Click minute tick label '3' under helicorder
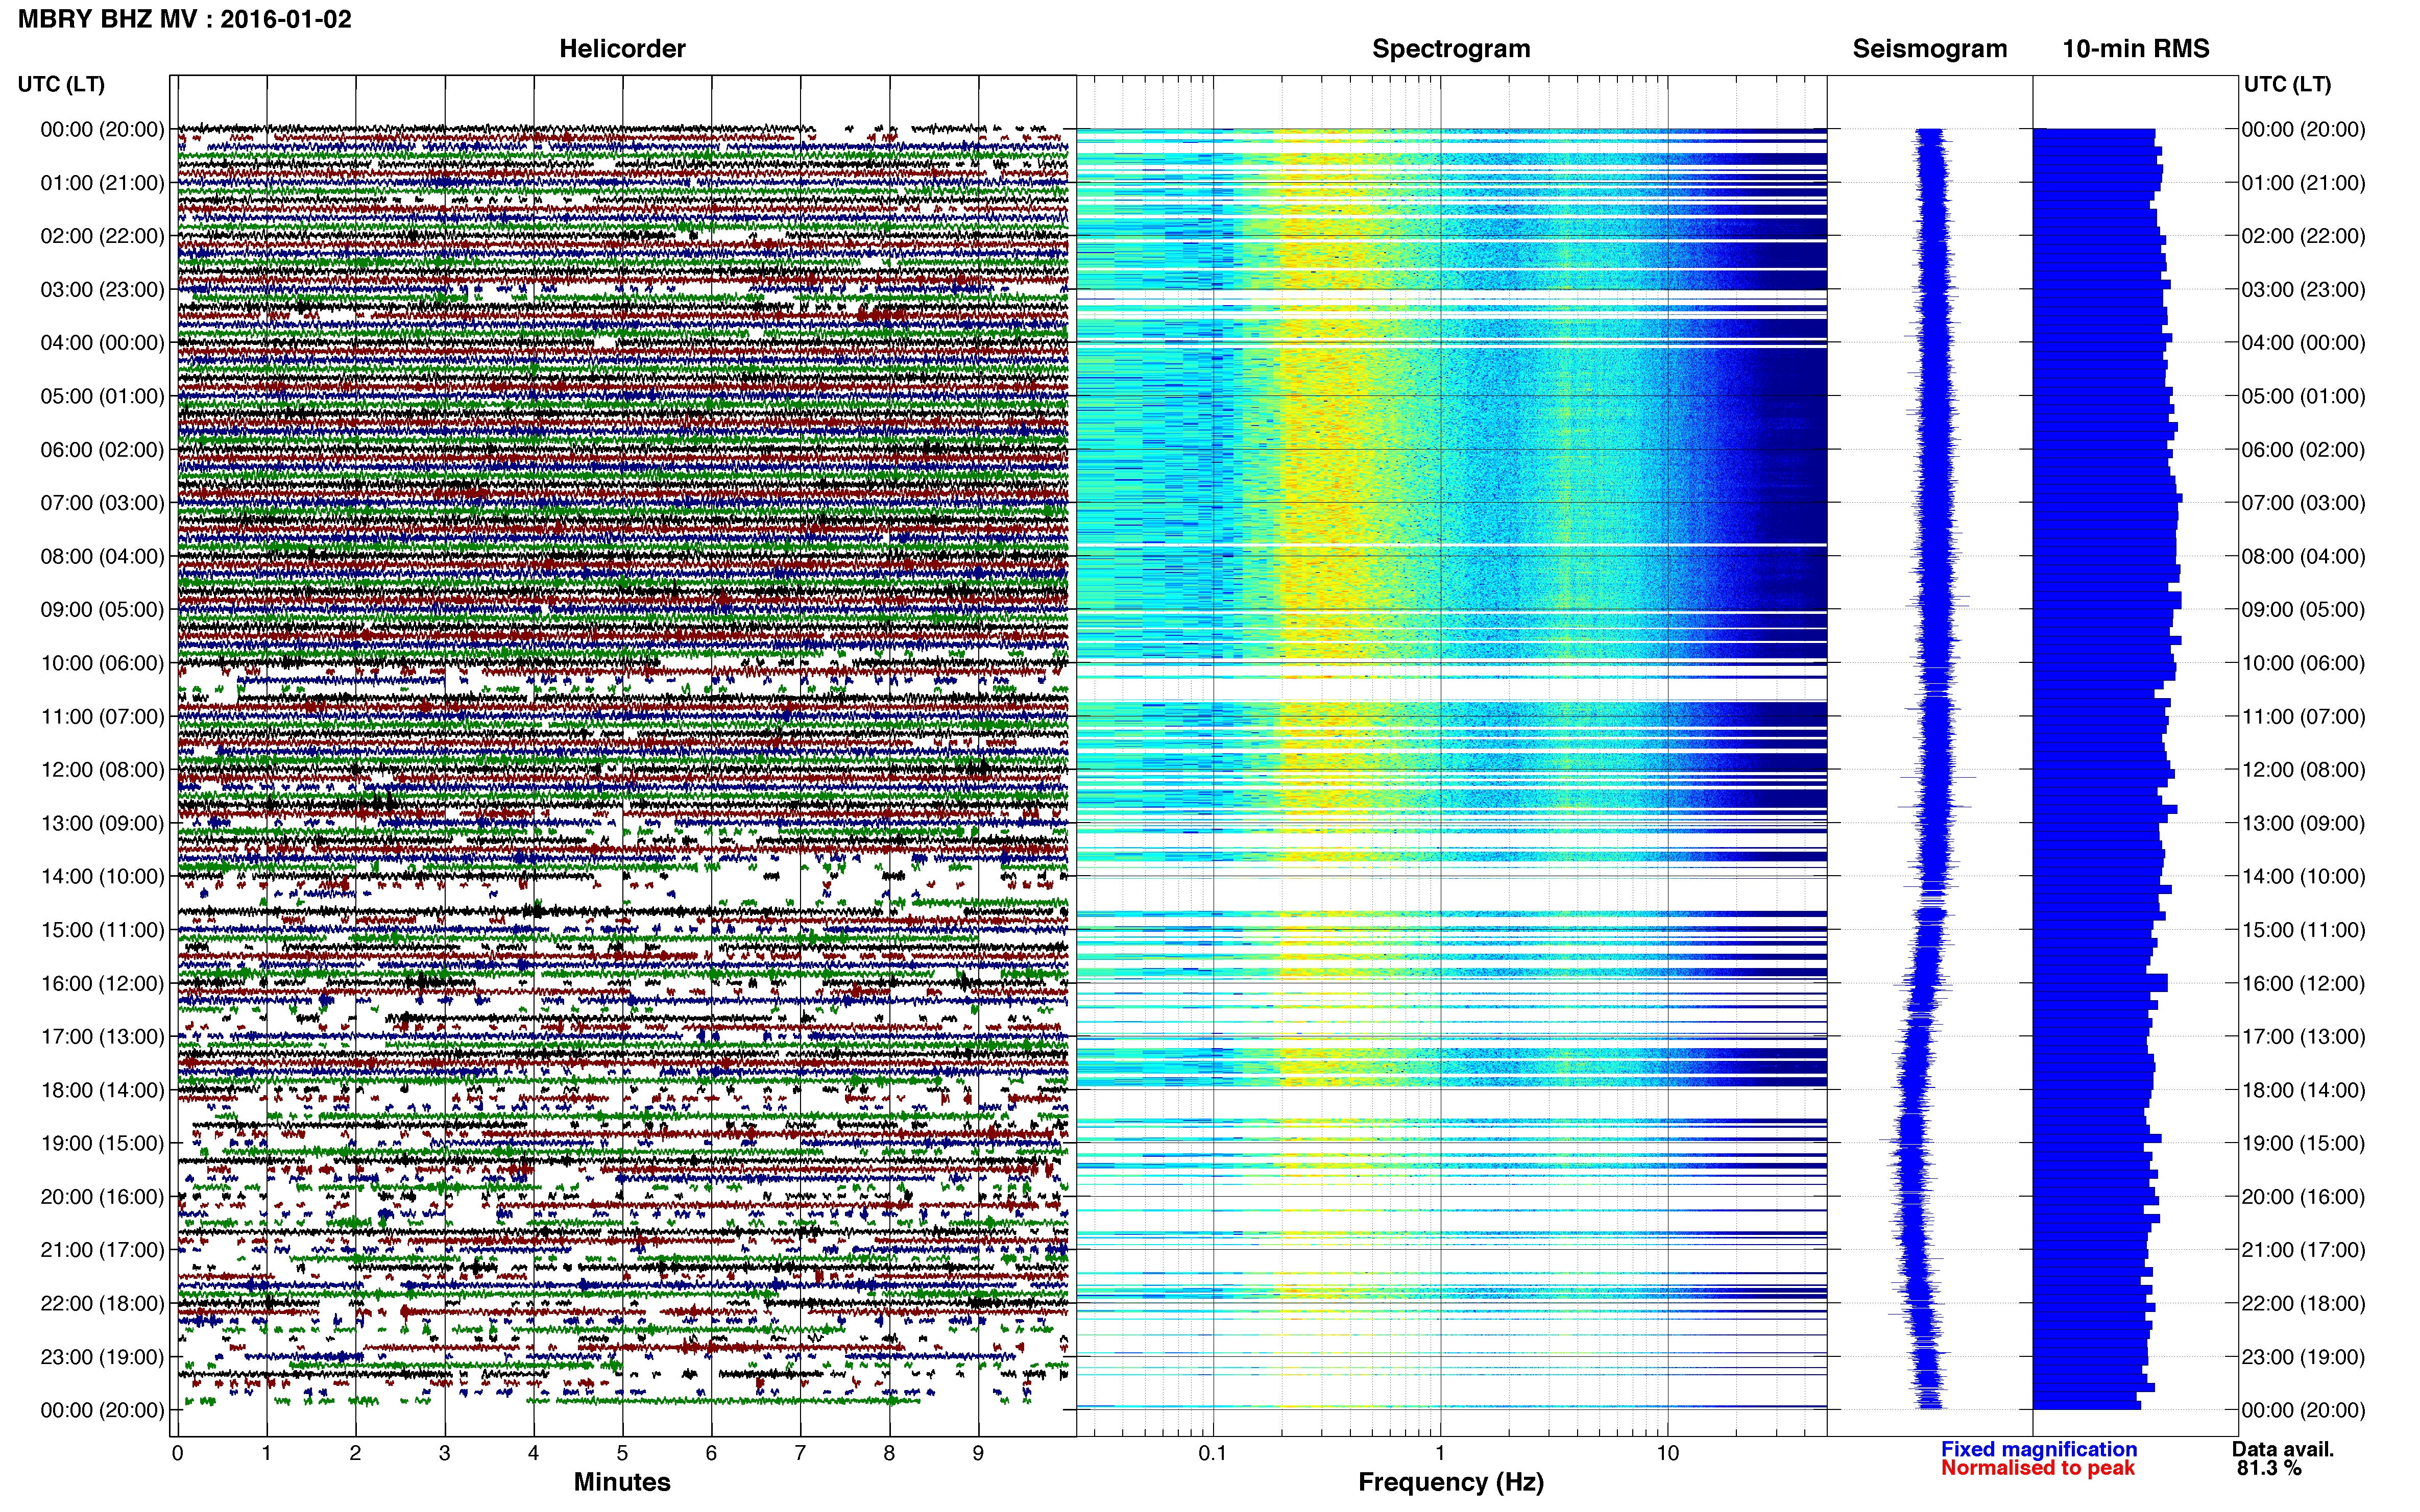 [444, 1454]
